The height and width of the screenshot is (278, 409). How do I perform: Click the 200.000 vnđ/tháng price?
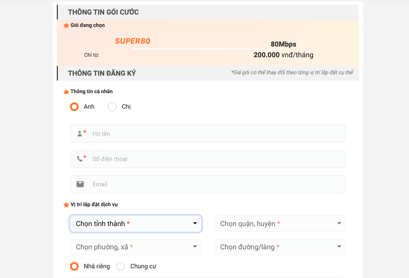tap(283, 55)
